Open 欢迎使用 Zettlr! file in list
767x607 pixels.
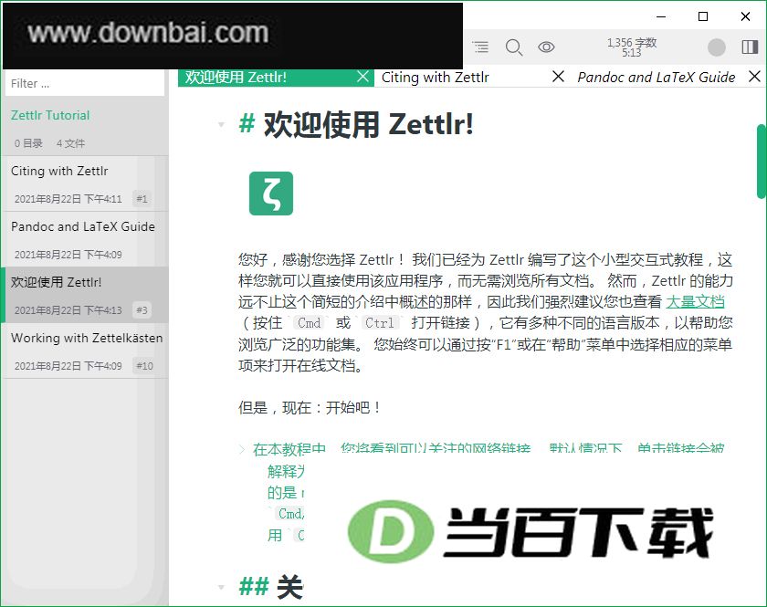(x=85, y=295)
